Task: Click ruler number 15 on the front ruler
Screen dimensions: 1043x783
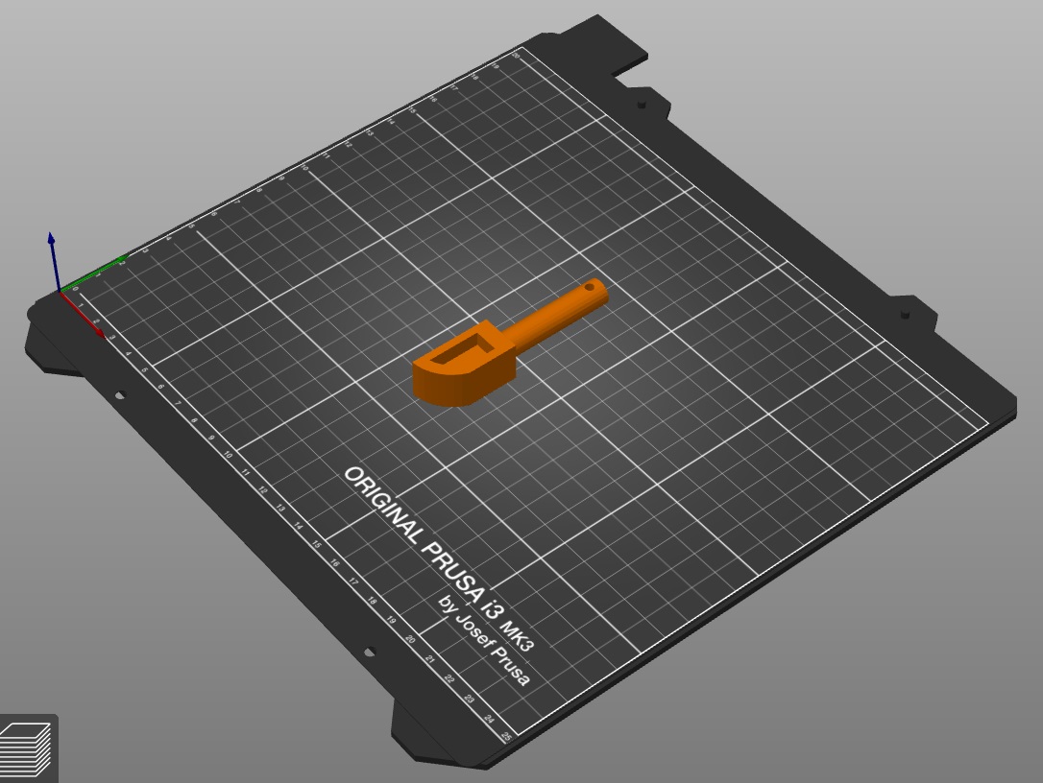Action: tap(317, 544)
